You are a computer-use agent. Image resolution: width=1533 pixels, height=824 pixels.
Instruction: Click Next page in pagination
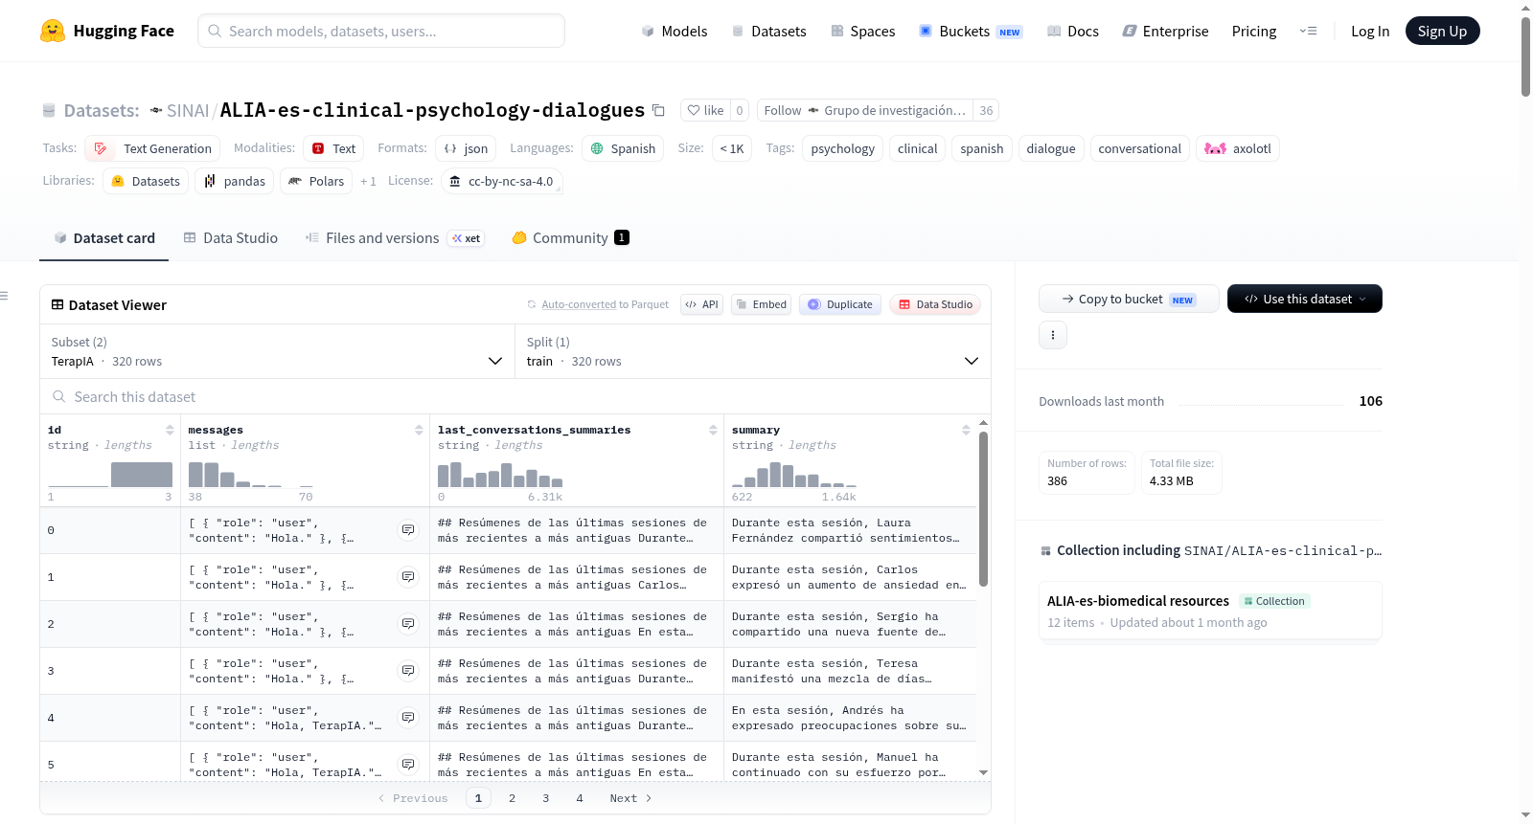pyautogui.click(x=629, y=798)
